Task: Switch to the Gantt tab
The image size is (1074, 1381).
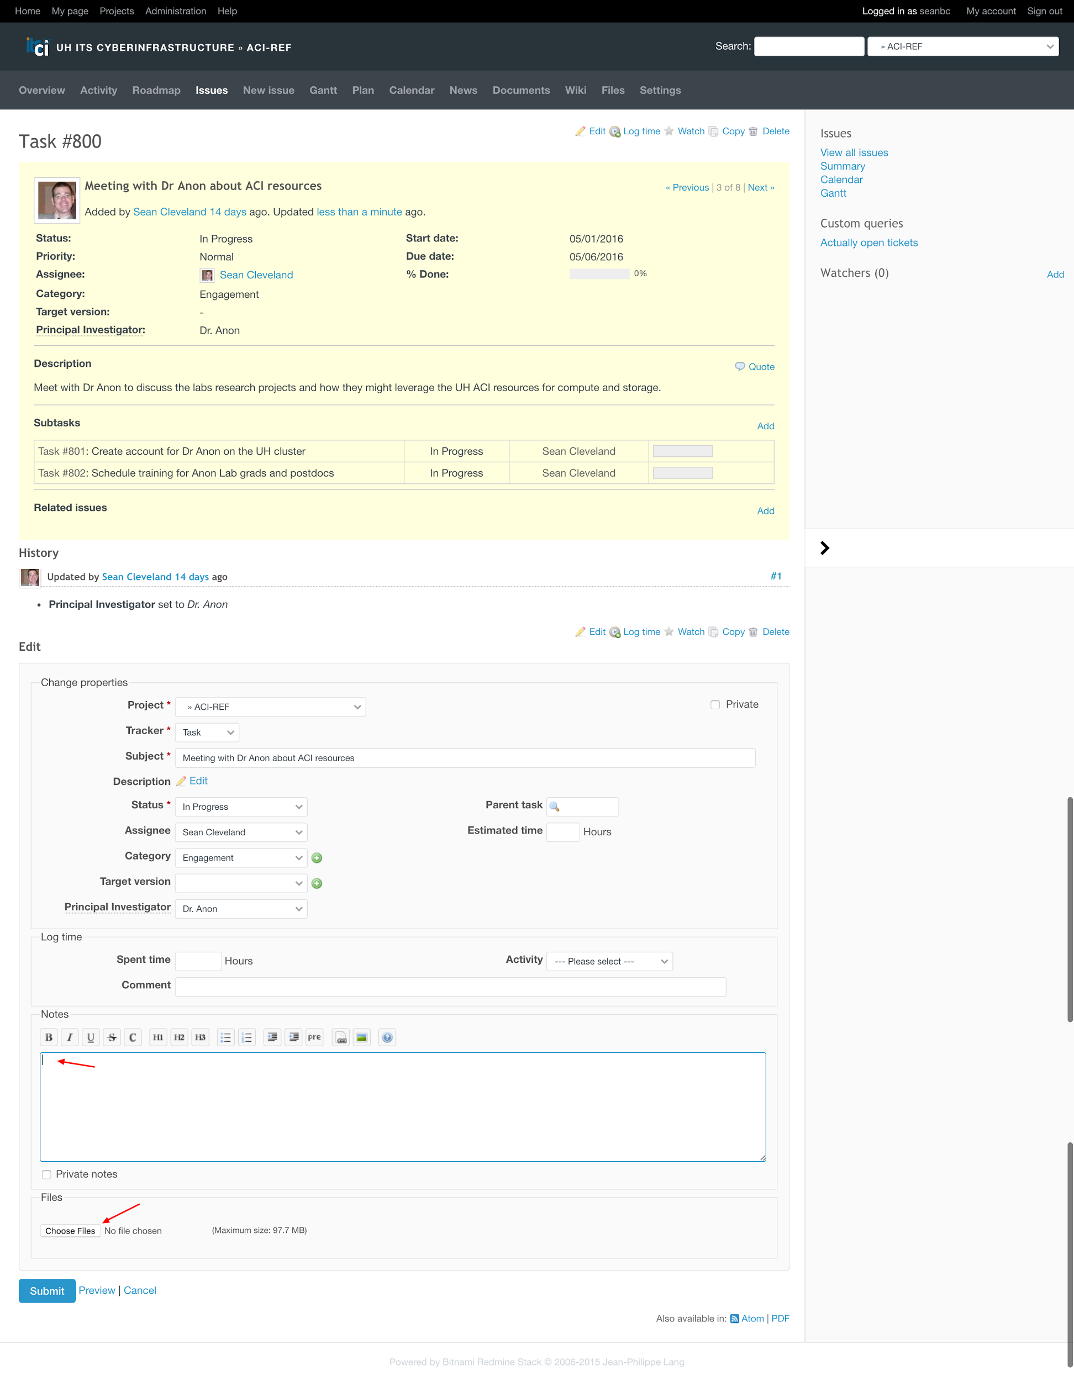Action: (x=323, y=91)
